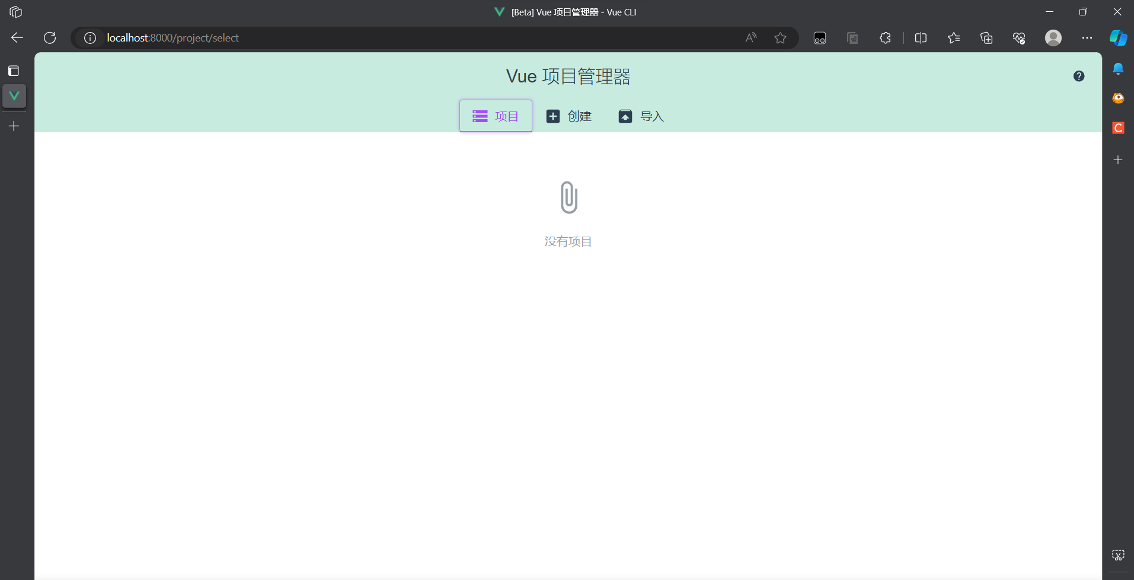Open the read aloud icon
The height and width of the screenshot is (580, 1134).
click(x=751, y=38)
